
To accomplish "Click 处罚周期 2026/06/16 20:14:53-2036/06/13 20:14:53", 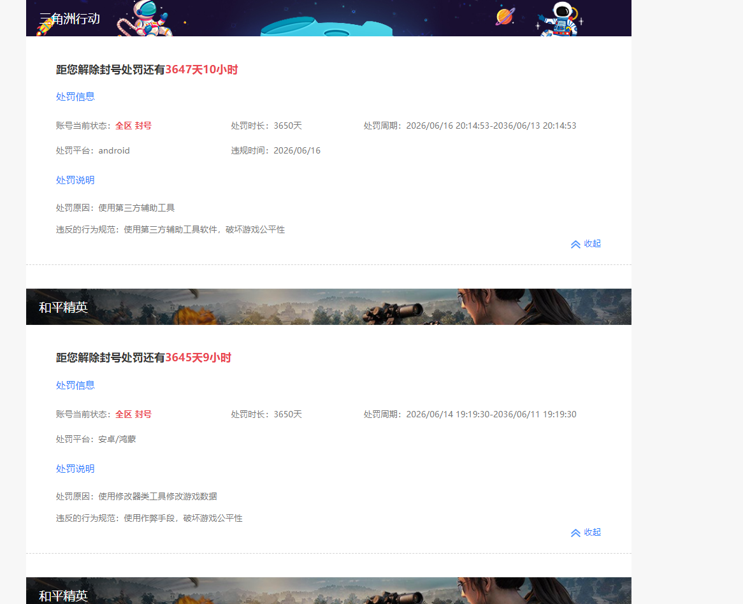I will tap(470, 126).
